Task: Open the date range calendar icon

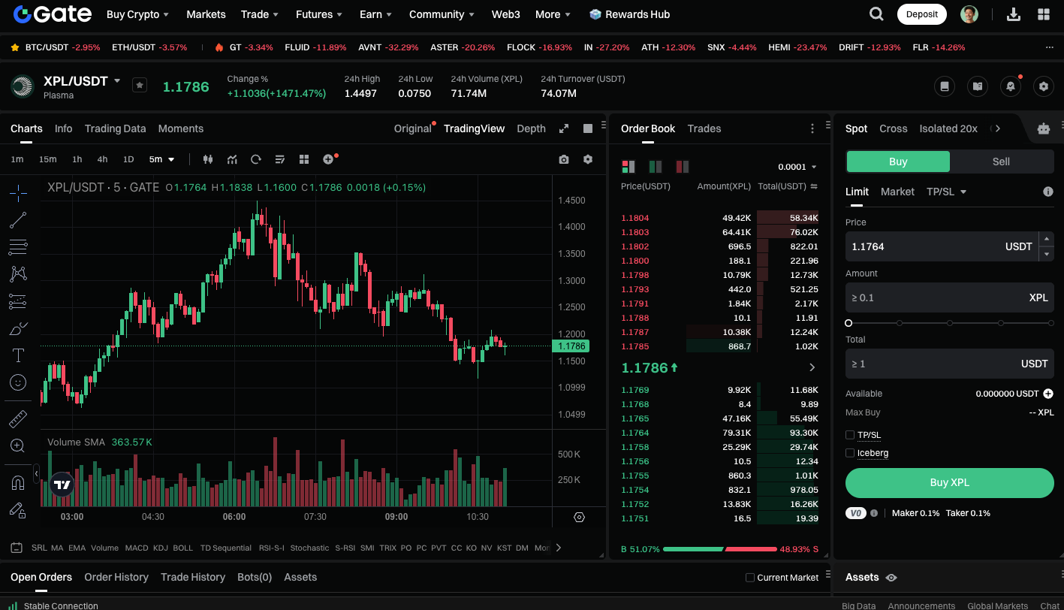Action: (17, 548)
